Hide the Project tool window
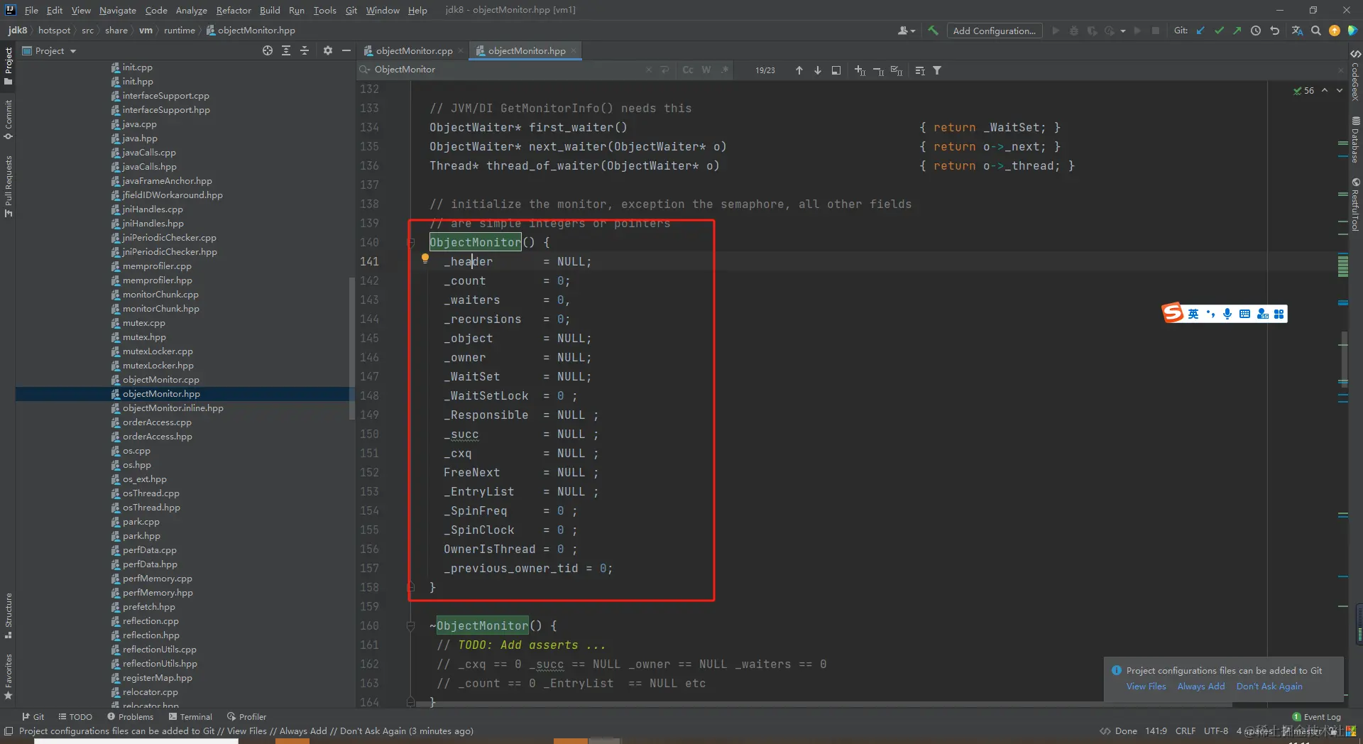This screenshot has height=744, width=1363. click(346, 50)
